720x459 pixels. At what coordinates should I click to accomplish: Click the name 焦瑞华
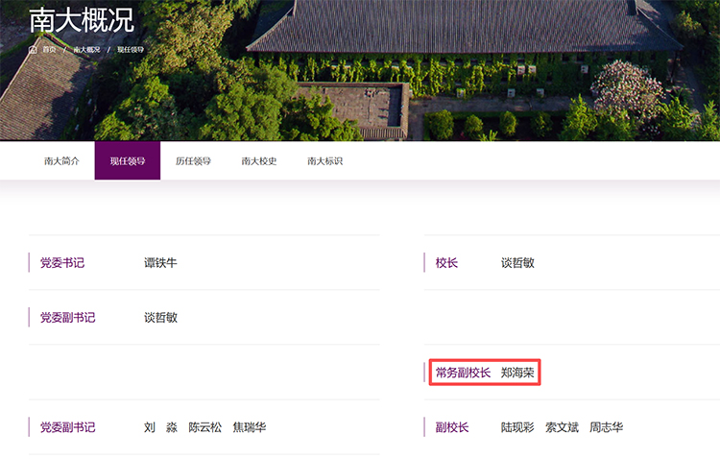(249, 427)
